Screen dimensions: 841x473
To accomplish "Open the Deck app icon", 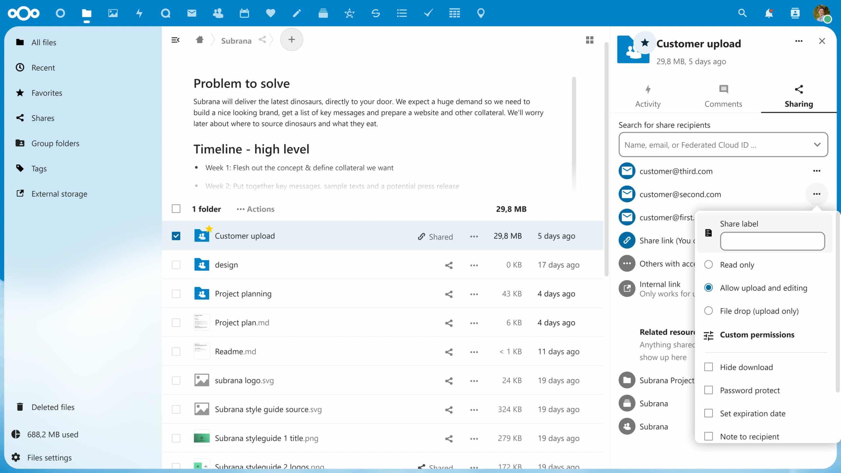I will click(323, 13).
